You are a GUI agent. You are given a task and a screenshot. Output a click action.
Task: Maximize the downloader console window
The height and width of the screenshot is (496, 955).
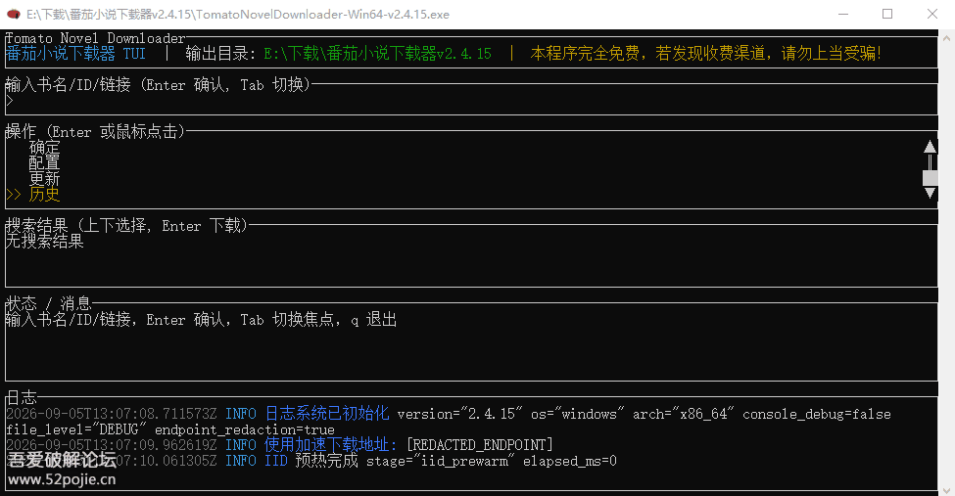[x=887, y=14]
